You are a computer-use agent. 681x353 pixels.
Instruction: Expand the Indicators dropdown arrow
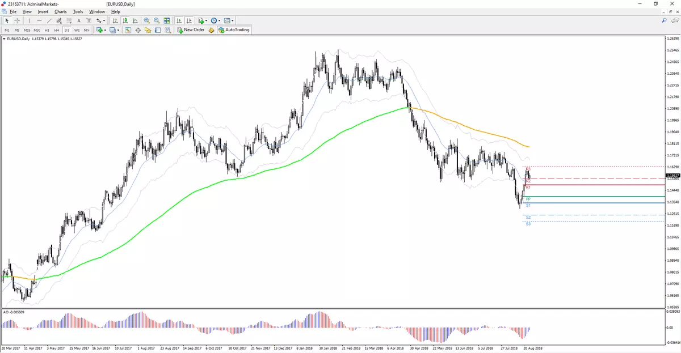pyautogui.click(x=207, y=20)
